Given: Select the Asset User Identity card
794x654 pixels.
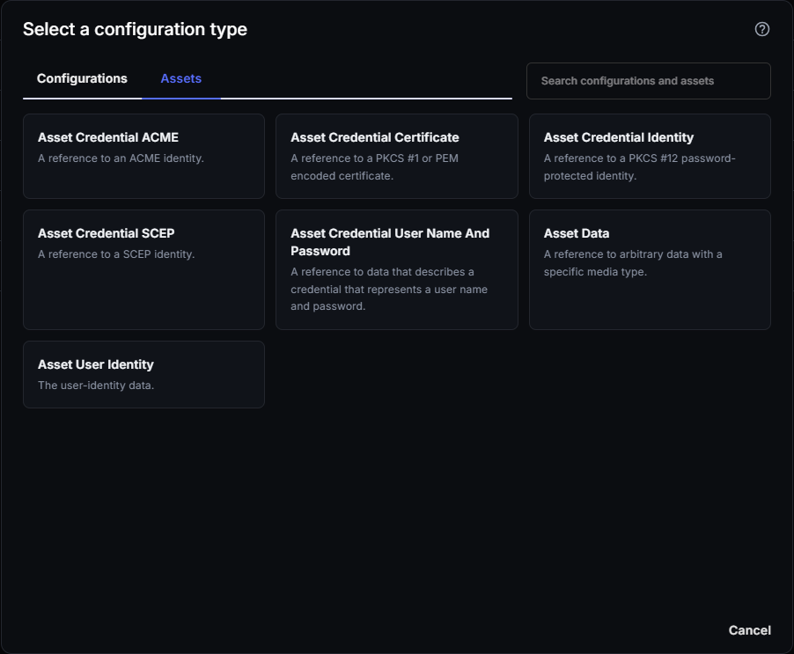Looking at the screenshot, I should [143, 375].
